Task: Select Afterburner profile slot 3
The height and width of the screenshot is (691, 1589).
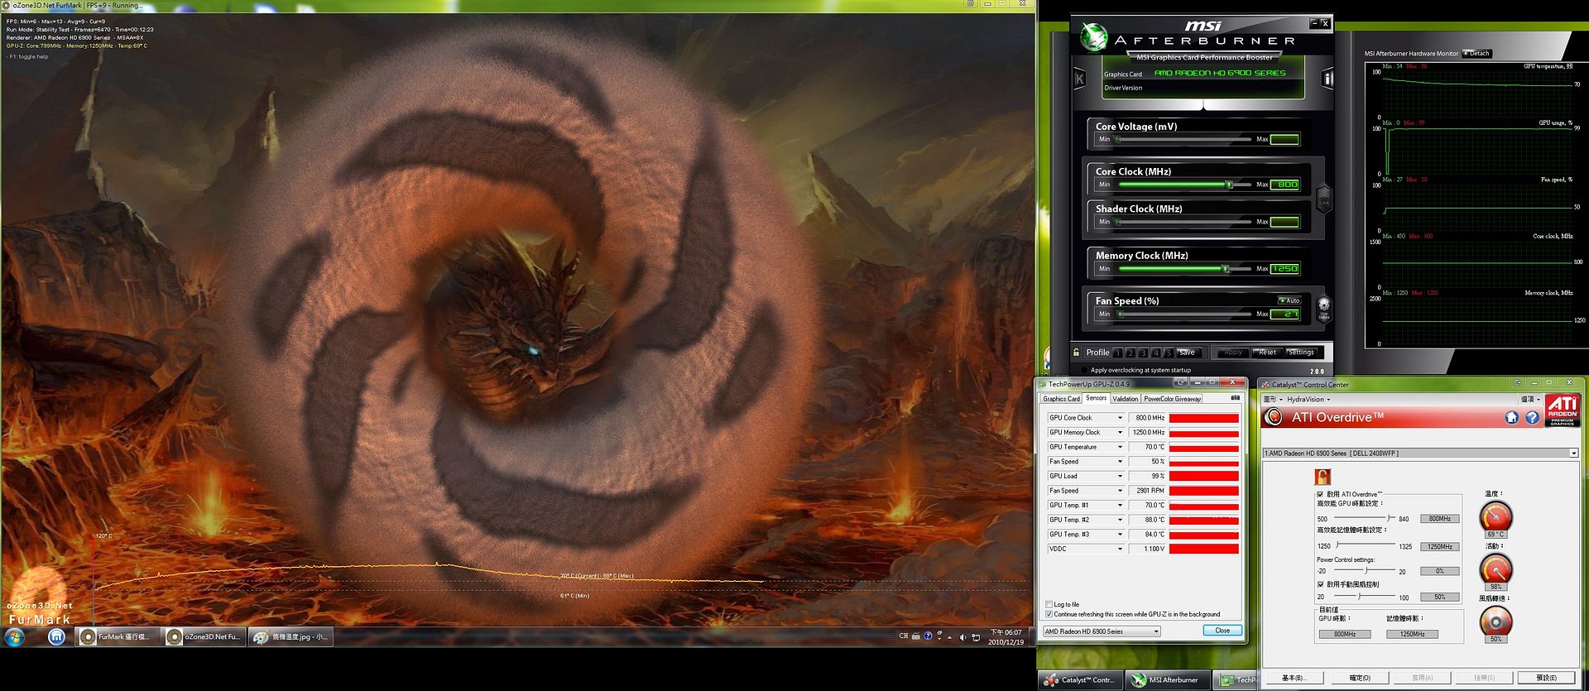Action: (x=1143, y=353)
